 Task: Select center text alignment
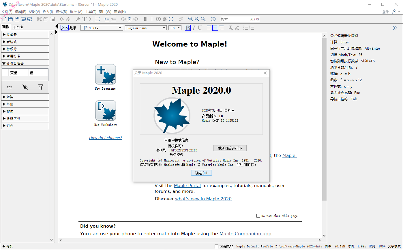pos(215,28)
